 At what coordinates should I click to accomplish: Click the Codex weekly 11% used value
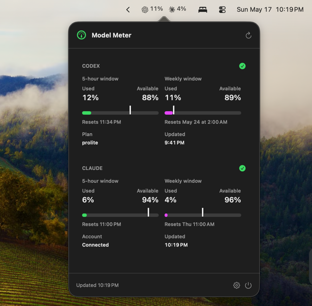click(x=173, y=97)
